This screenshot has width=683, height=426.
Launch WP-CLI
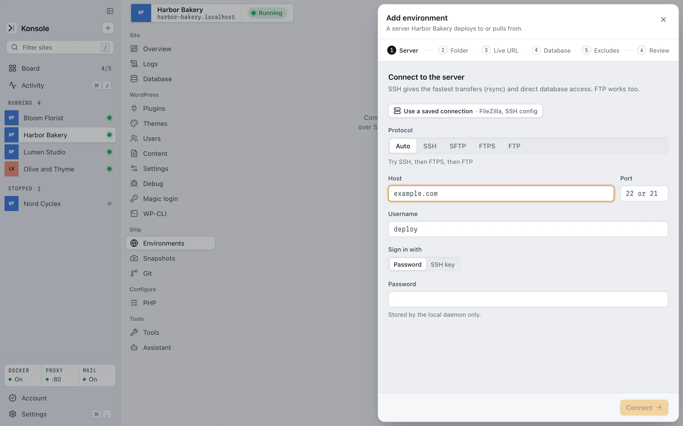tap(170, 214)
